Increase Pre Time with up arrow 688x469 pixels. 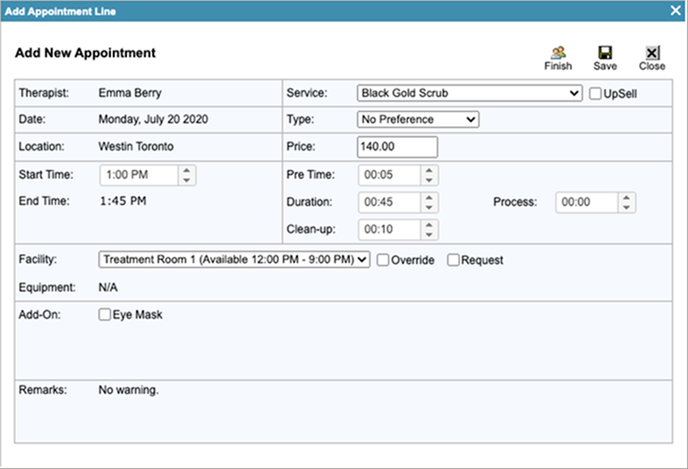pyautogui.click(x=429, y=170)
